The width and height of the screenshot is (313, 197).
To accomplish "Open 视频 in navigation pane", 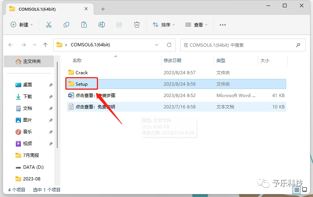I will [x=28, y=144].
